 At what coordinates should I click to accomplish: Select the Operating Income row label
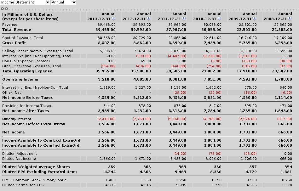click(20, 79)
